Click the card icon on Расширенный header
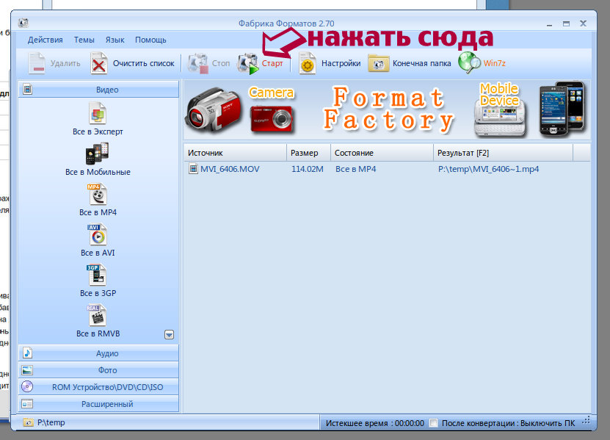This screenshot has height=440, width=610. click(27, 404)
